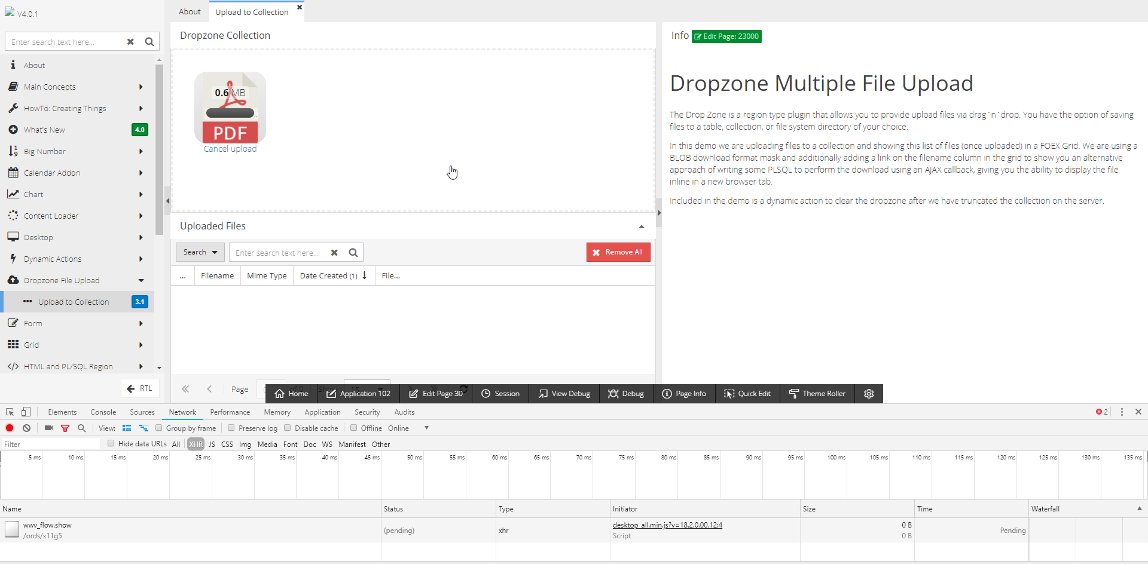This screenshot has width=1148, height=564.
Task: Click the Remove All button
Action: point(618,252)
